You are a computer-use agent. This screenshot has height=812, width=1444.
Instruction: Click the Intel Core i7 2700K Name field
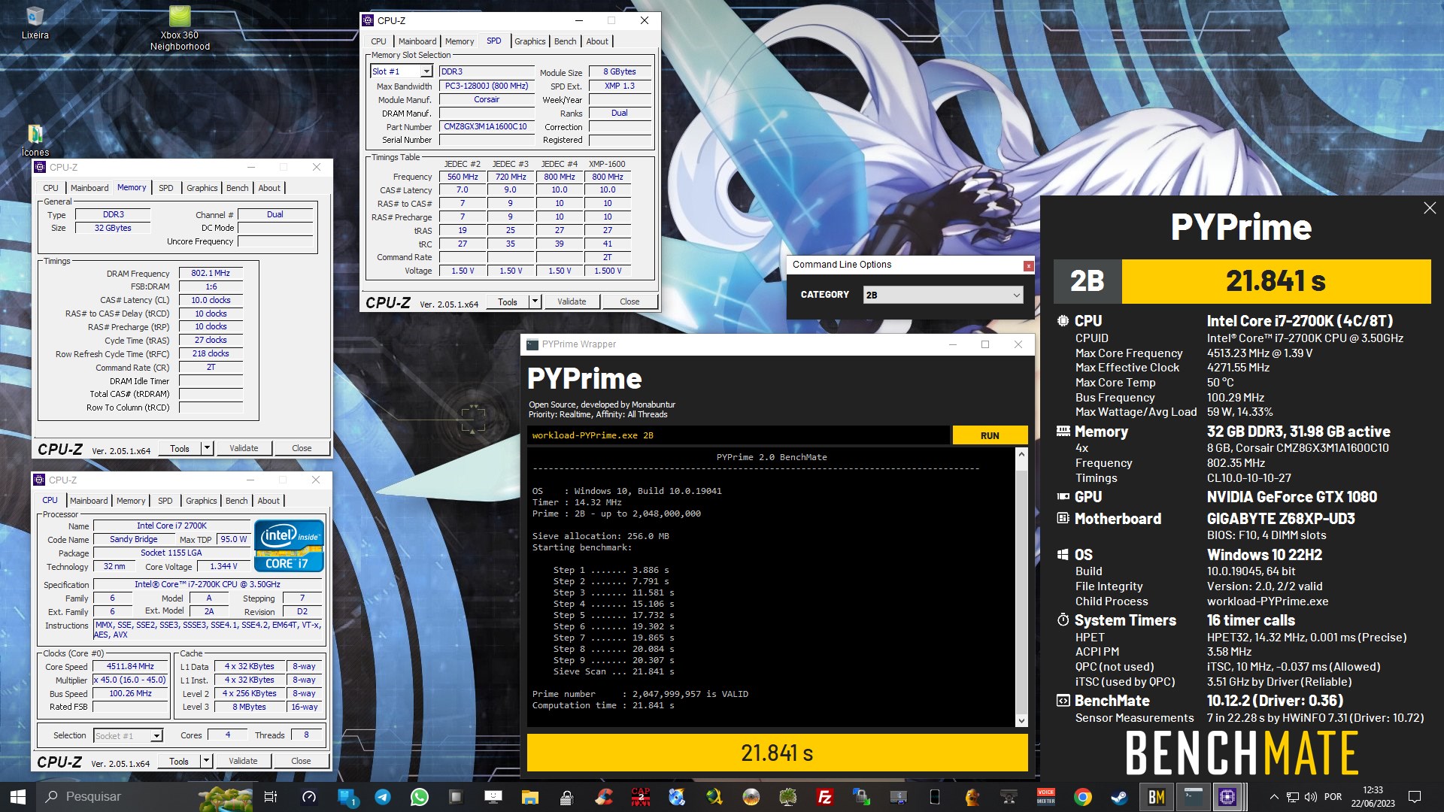pyautogui.click(x=171, y=526)
